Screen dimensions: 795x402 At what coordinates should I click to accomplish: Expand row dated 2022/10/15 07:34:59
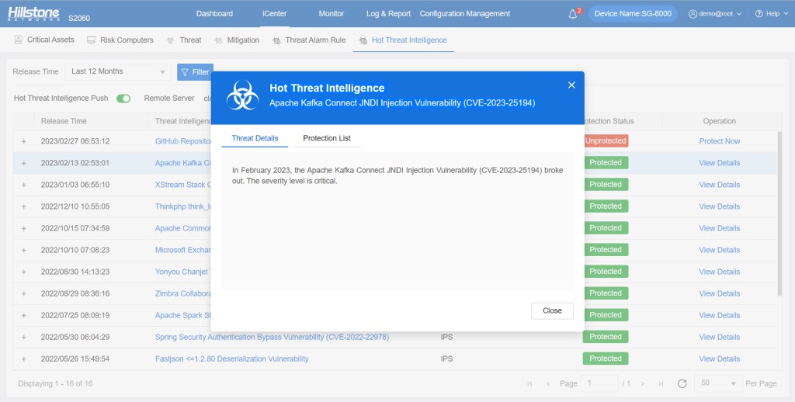point(24,229)
